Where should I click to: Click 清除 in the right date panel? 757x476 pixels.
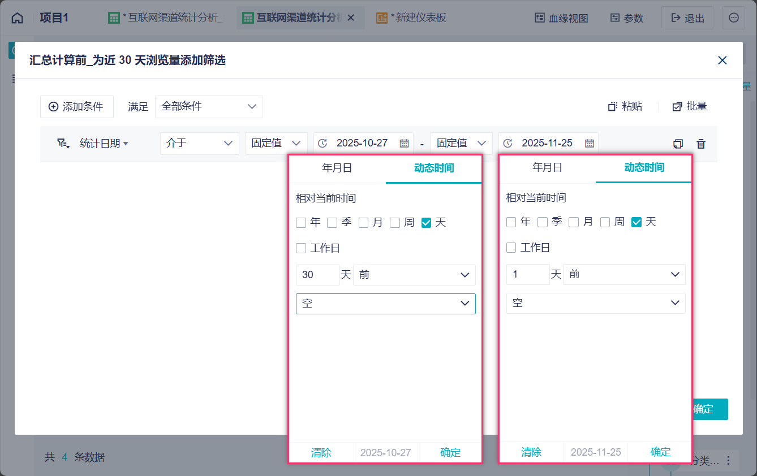pyautogui.click(x=531, y=452)
